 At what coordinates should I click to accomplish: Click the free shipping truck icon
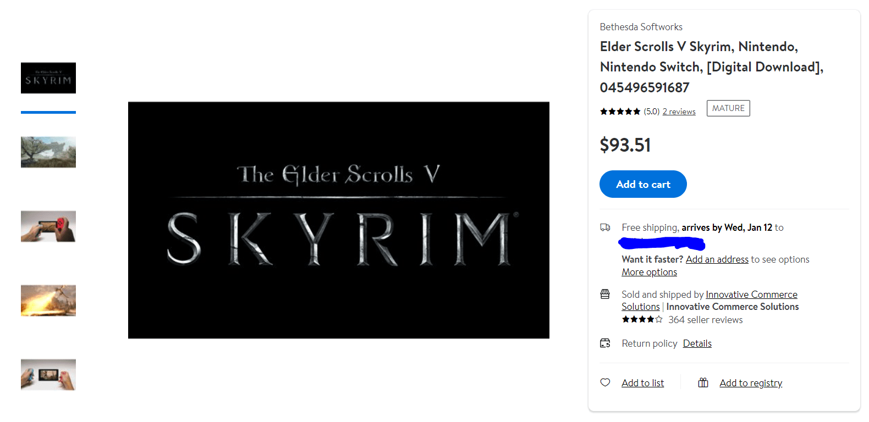[x=606, y=227]
